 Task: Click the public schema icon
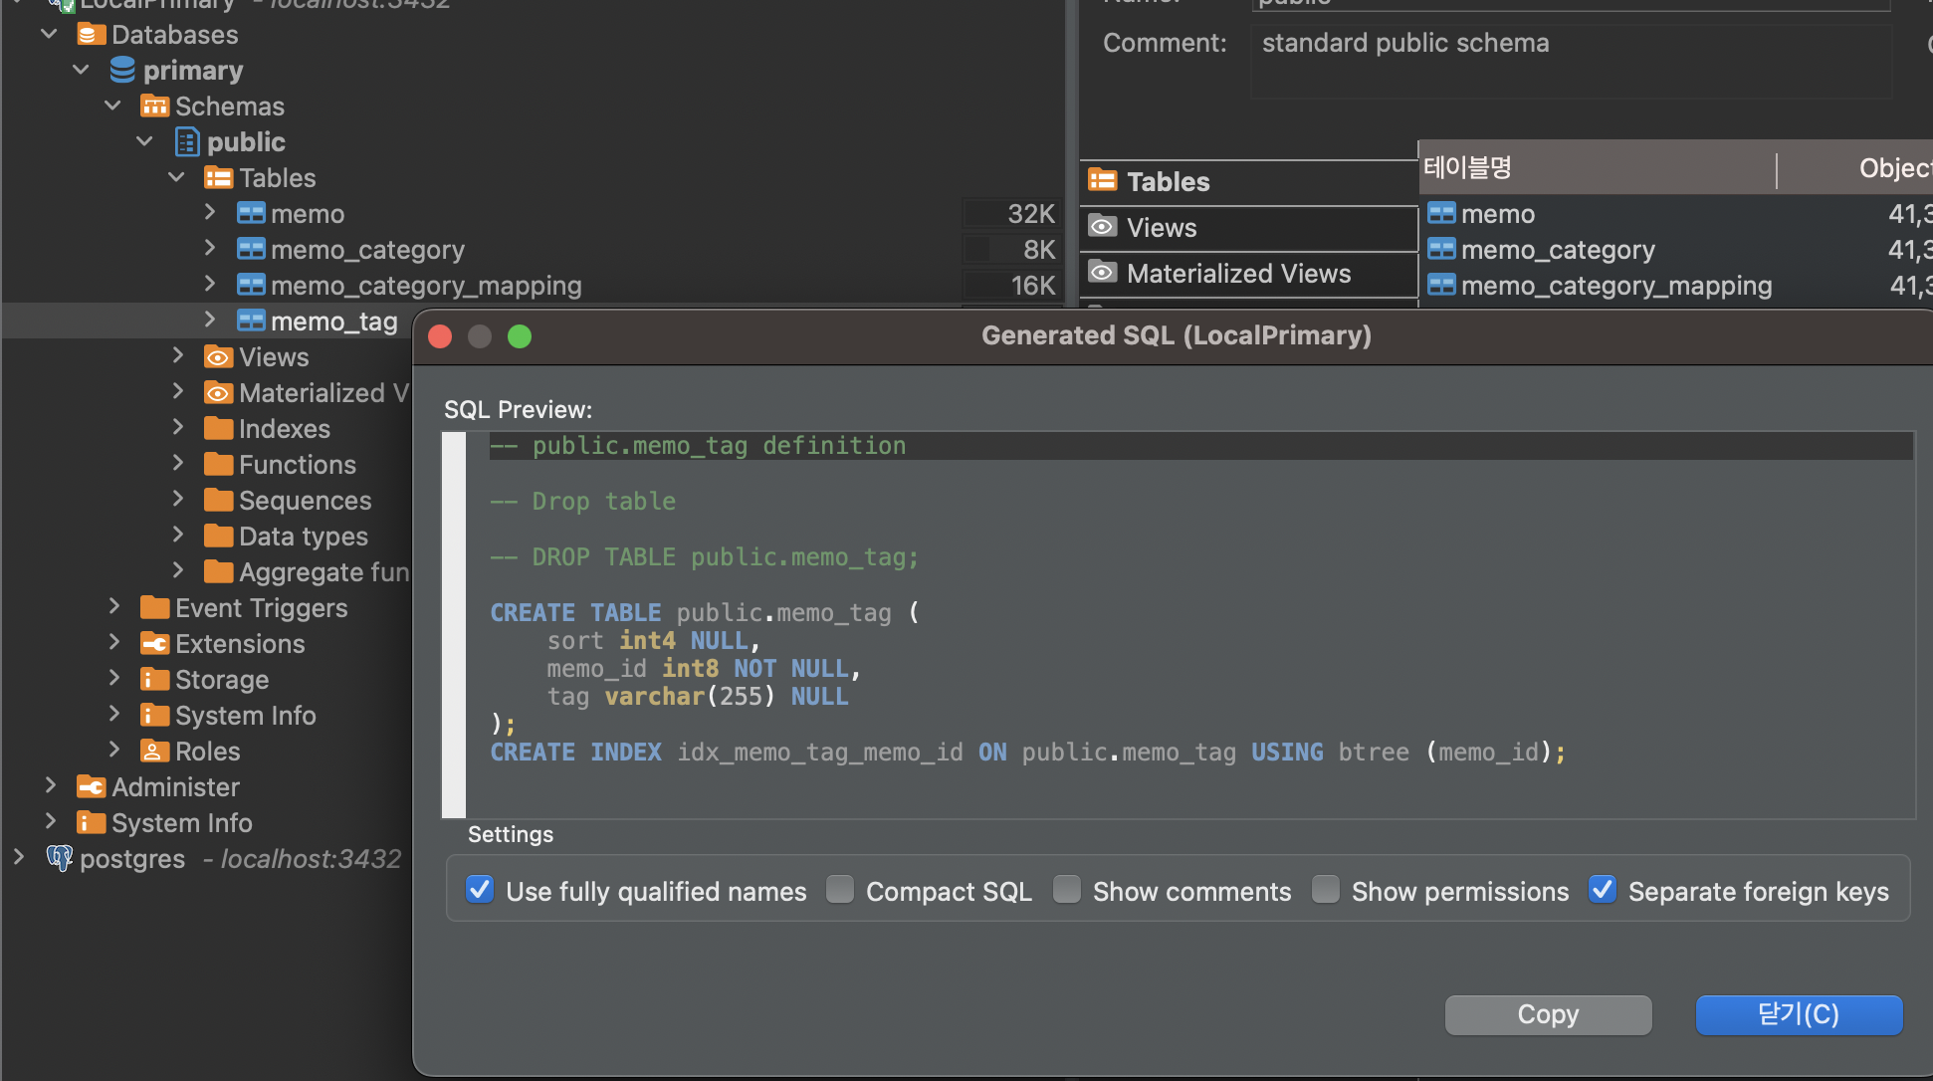tap(186, 141)
